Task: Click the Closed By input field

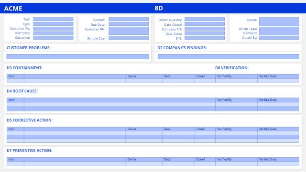Action: 279,38
